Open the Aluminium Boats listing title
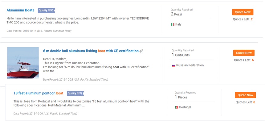265x121 pixels. (x=20, y=10)
